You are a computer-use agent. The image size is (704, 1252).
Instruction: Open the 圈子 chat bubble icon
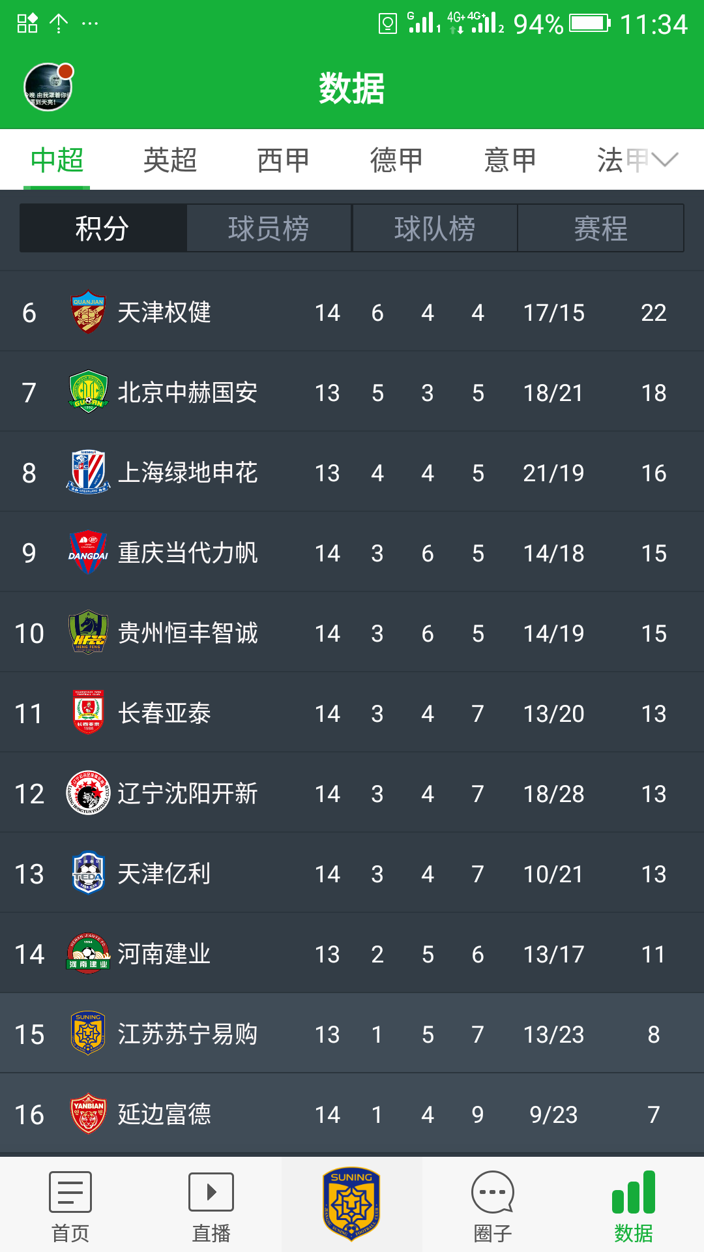tap(493, 1192)
